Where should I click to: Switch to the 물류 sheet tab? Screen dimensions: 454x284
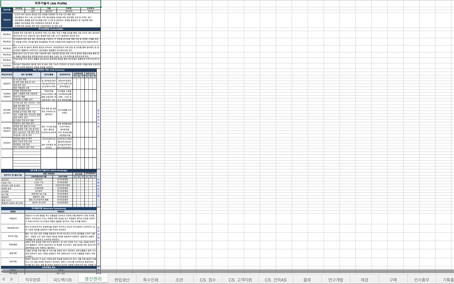(307, 280)
